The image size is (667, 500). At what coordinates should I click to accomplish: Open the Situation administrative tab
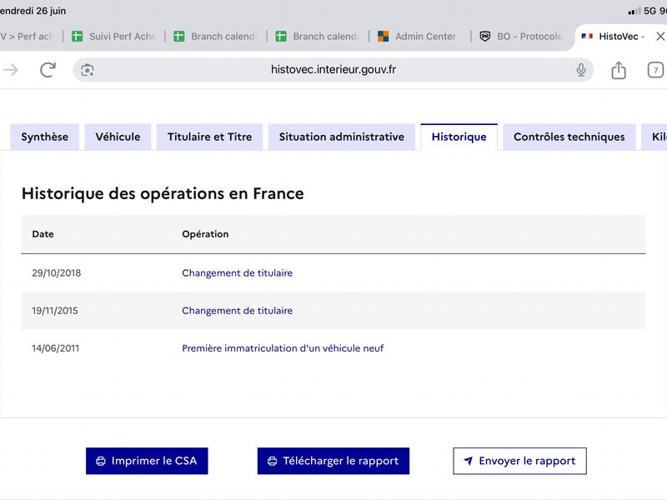[x=342, y=137]
